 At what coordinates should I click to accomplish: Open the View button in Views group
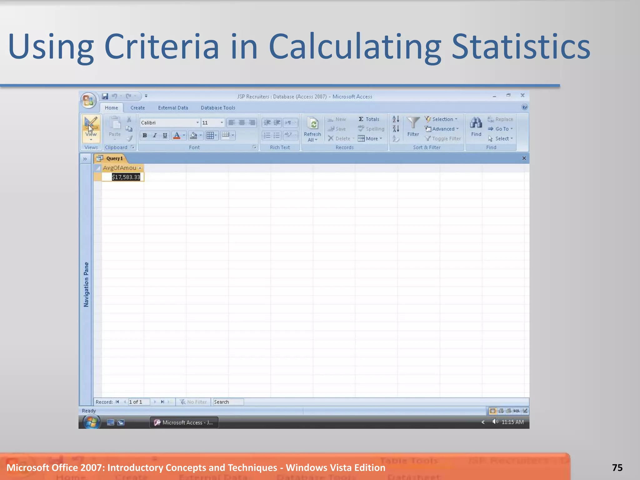[91, 129]
